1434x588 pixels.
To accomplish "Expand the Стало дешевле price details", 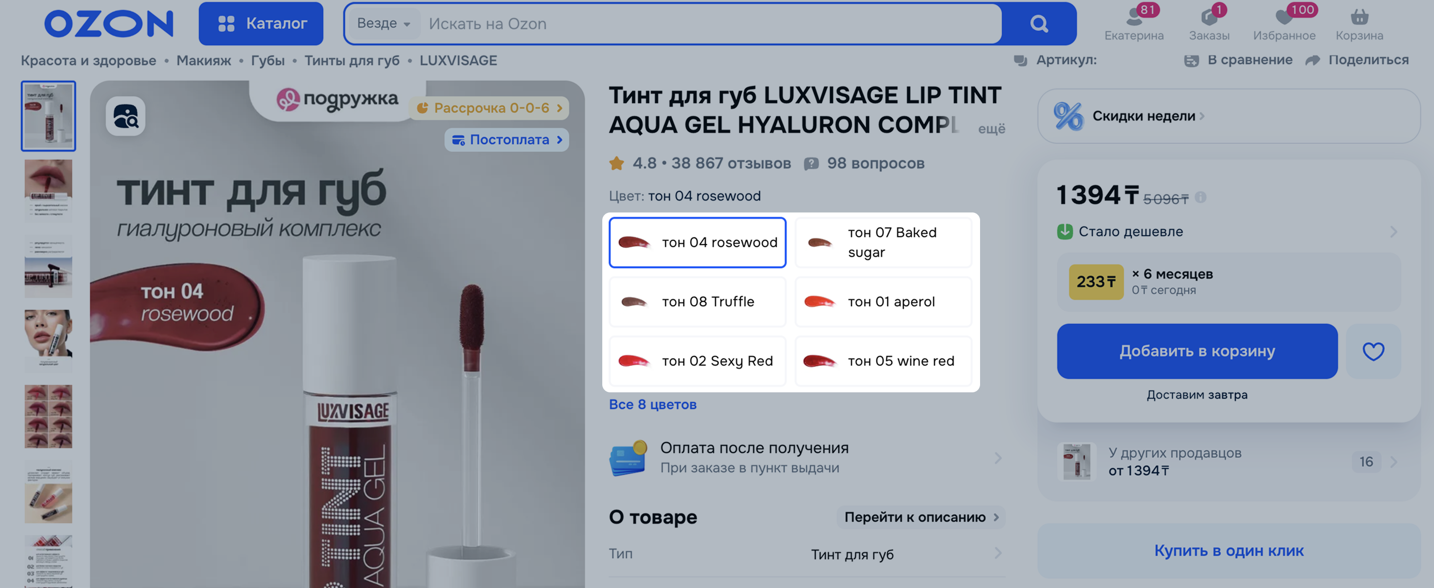I will coord(1227,231).
